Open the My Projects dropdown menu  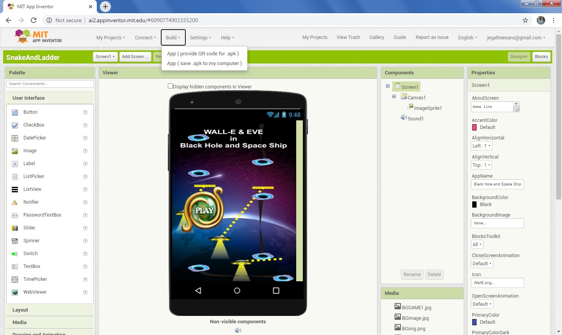coord(110,37)
